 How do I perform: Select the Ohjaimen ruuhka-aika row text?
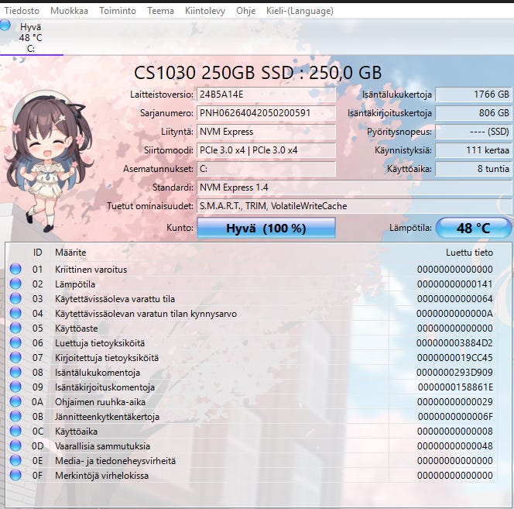click(x=100, y=401)
